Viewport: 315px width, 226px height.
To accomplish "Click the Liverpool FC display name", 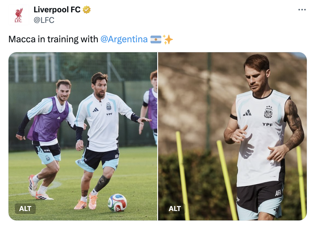I will point(57,10).
